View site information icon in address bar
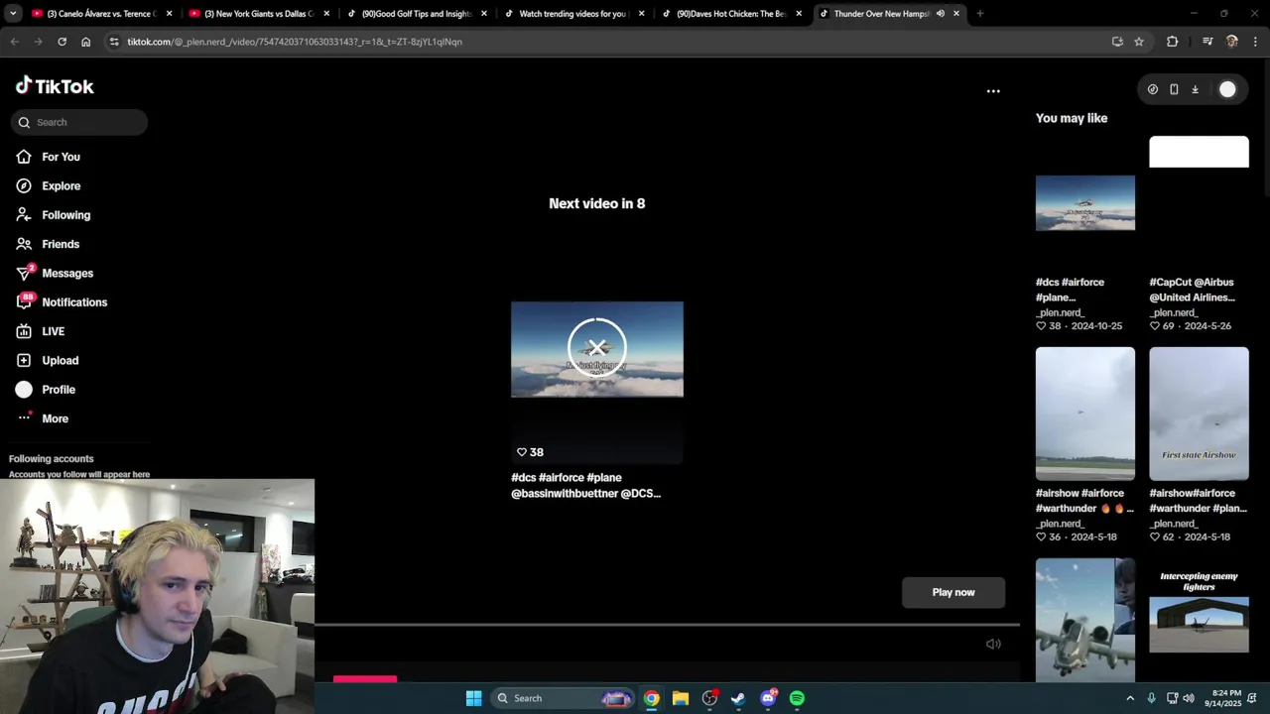Screen dimensions: 1270x714 click(114, 42)
